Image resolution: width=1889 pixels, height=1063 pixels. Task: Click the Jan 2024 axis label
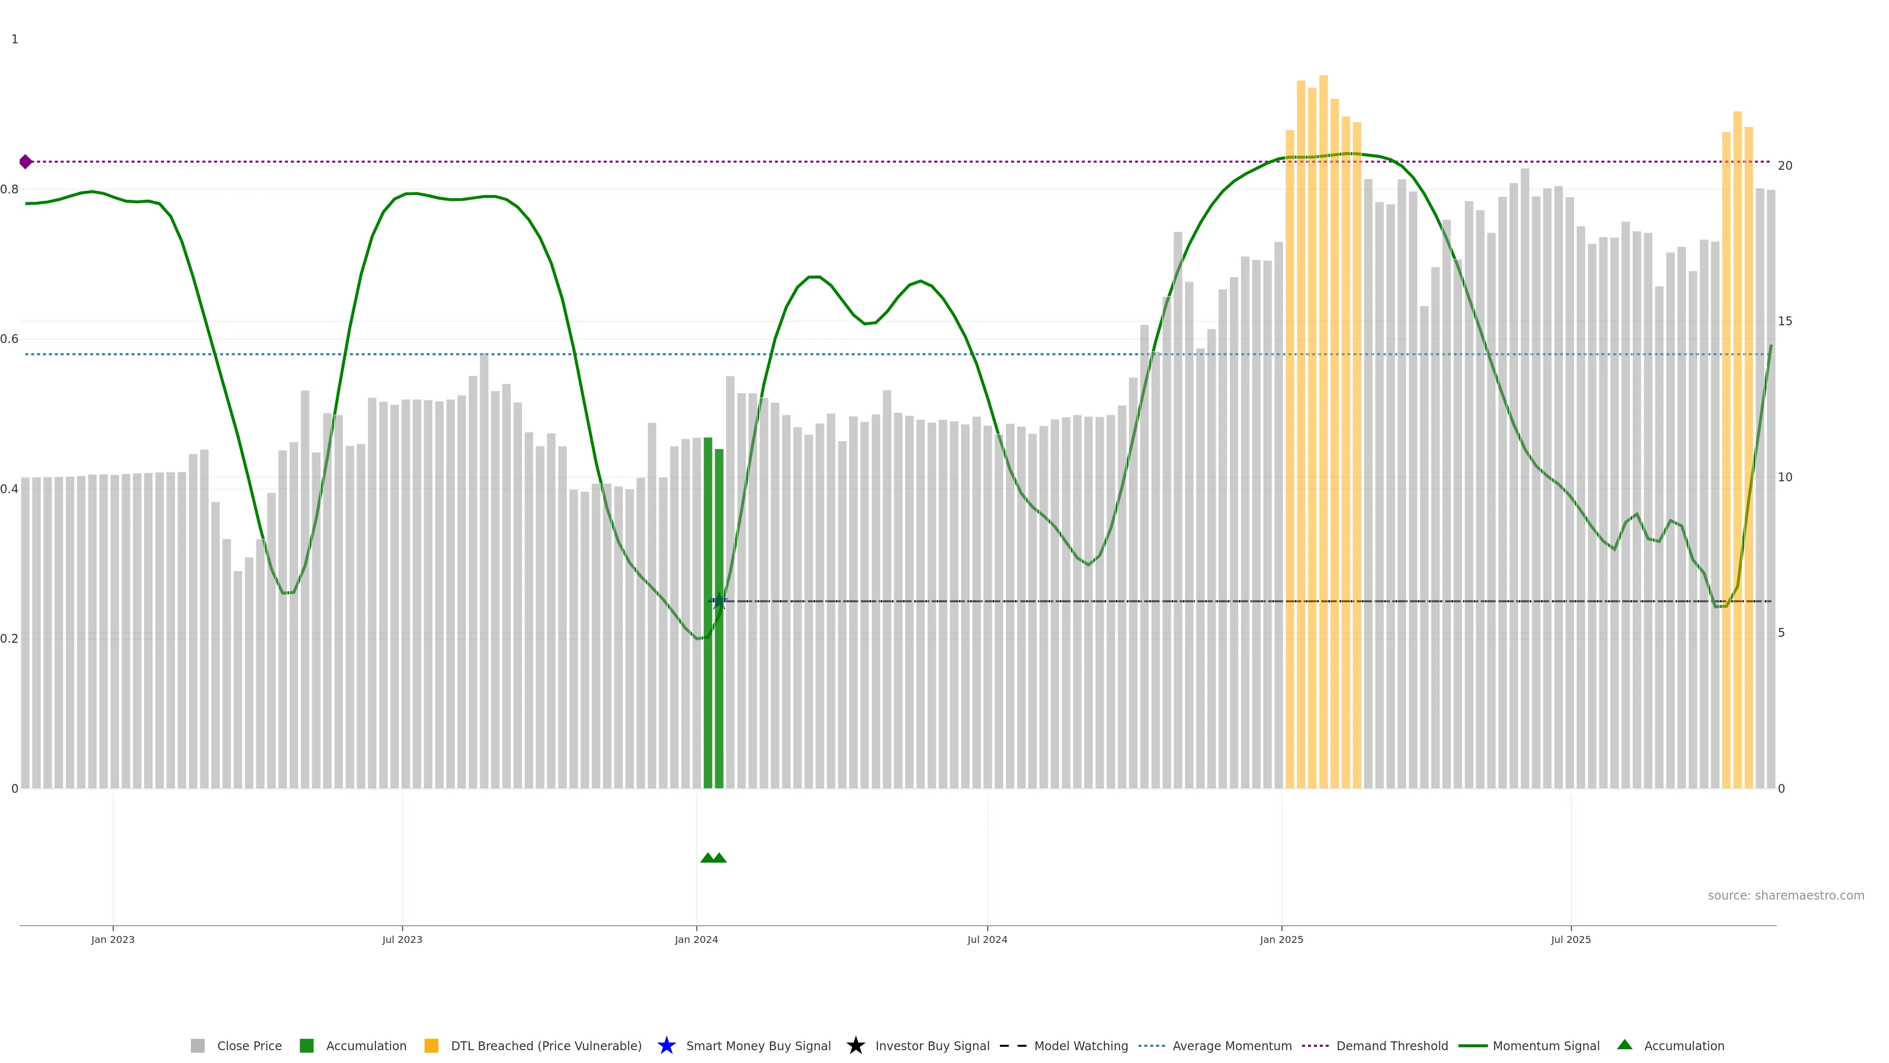(x=696, y=939)
